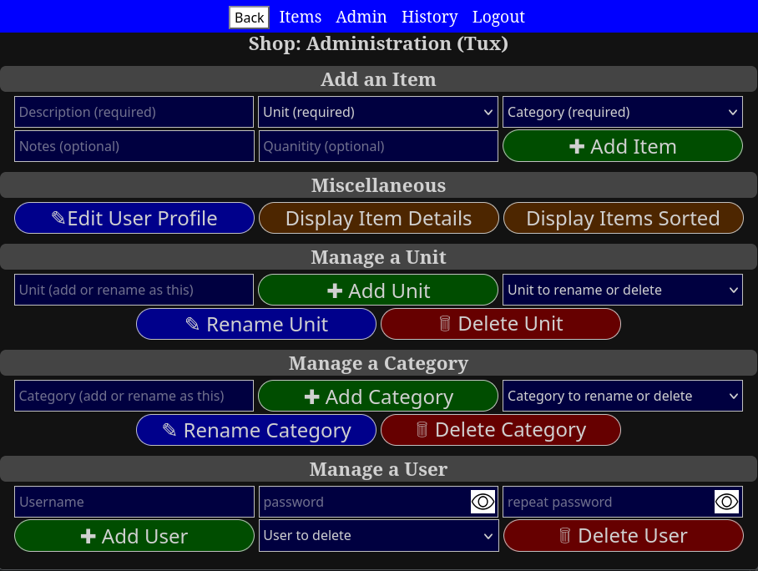Click Display Items Sorted button
Viewport: 758px width, 571px height.
pos(623,218)
